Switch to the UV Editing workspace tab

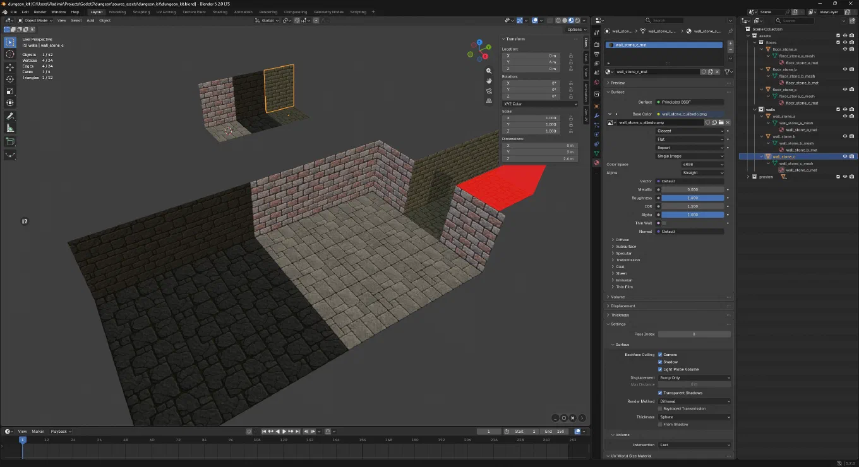click(165, 12)
